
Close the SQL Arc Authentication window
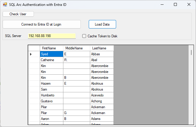[189, 4]
